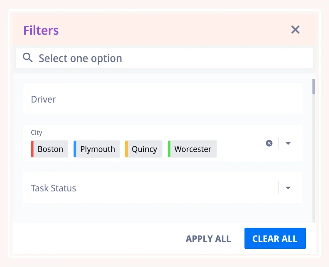Viewport: 329px width, 267px height.
Task: Click the Driver filter field
Action: pos(163,99)
